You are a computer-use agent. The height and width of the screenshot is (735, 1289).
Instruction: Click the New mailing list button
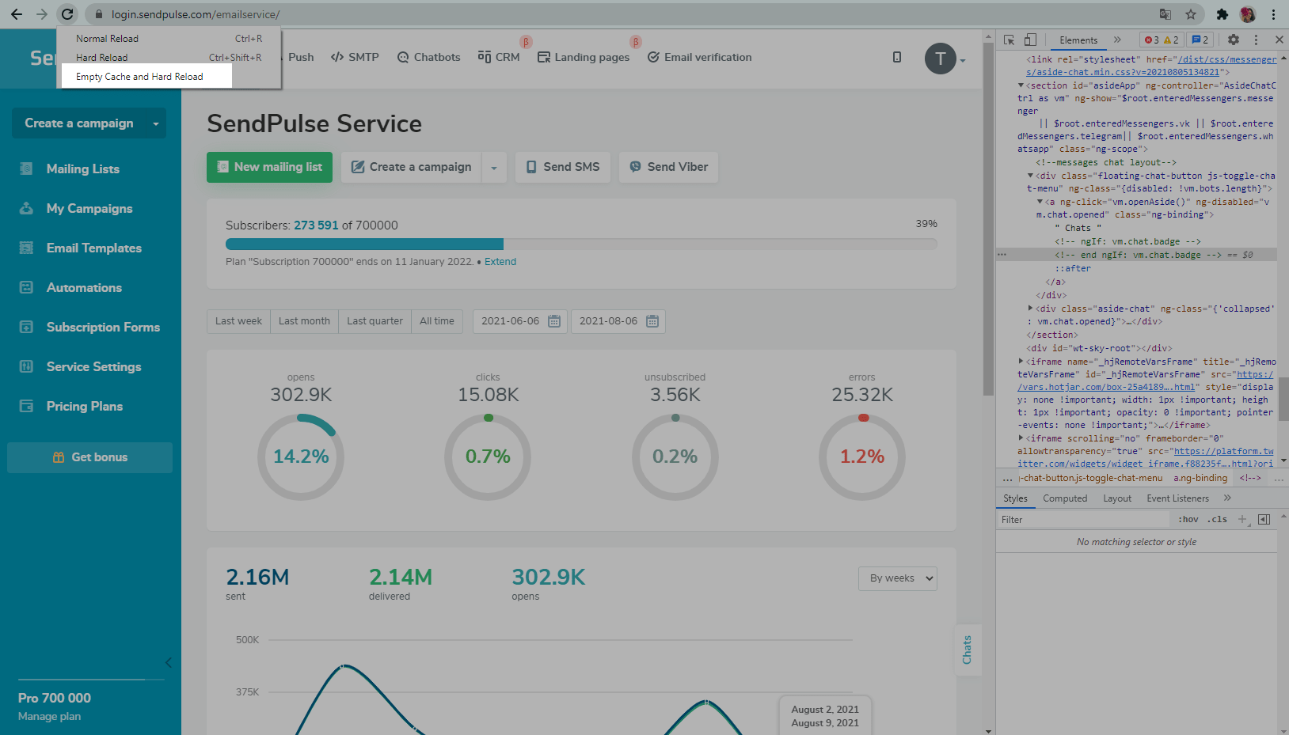[269, 167]
